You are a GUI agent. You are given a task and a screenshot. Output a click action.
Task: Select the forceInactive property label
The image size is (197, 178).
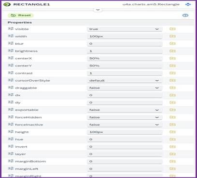click(29, 125)
